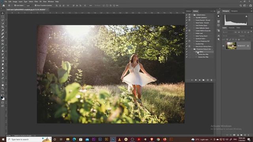Click the Windows Start button
253x142 pixels.
tap(3, 139)
